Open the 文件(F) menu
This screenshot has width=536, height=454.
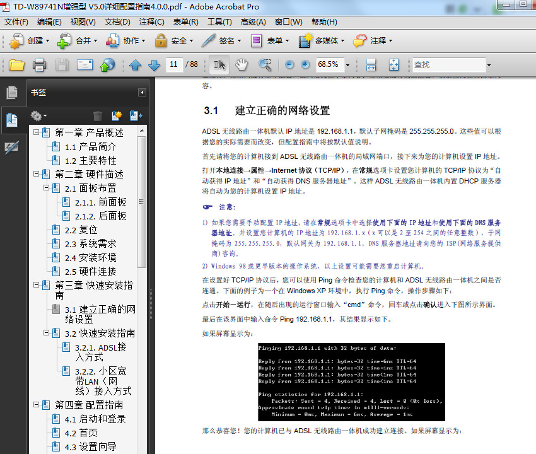[x=16, y=22]
